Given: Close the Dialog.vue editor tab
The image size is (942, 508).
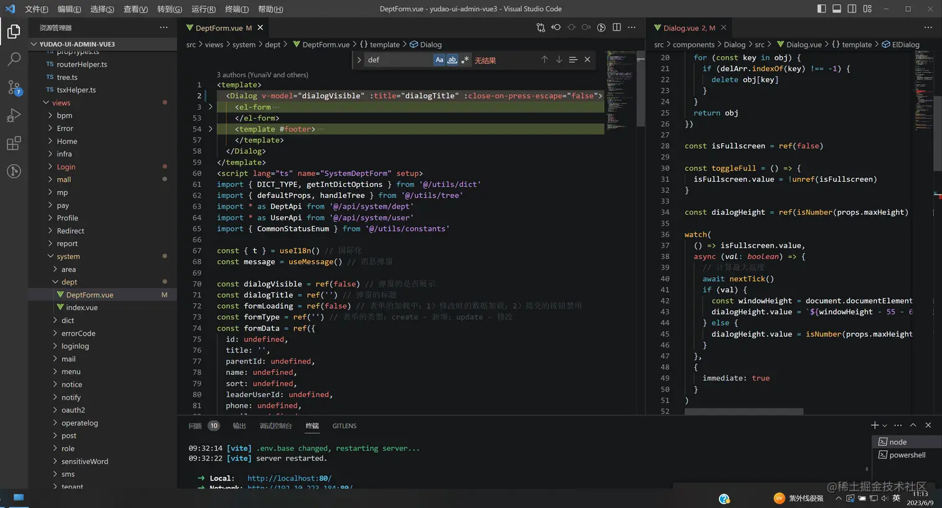Looking at the screenshot, I should [x=723, y=27].
